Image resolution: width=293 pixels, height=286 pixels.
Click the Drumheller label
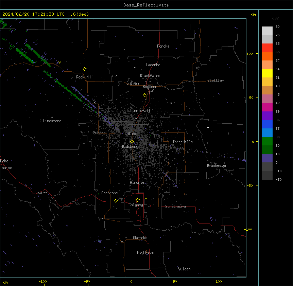click(x=217, y=165)
